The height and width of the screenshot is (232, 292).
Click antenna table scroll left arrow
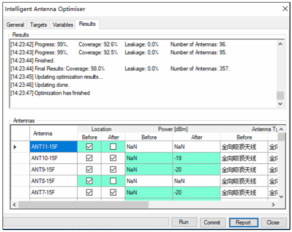click(x=14, y=204)
